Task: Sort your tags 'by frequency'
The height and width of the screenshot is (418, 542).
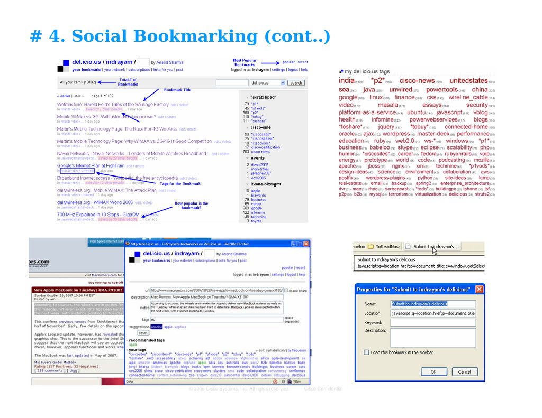Action: point(297,350)
